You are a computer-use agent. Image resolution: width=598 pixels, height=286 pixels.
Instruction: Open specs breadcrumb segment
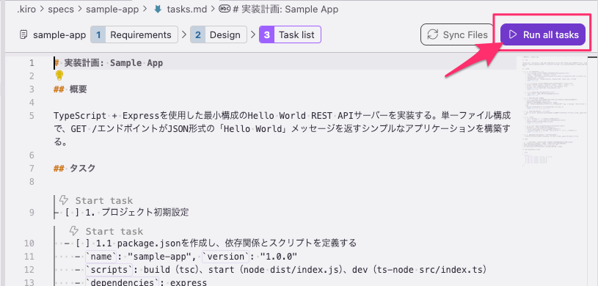(x=61, y=9)
